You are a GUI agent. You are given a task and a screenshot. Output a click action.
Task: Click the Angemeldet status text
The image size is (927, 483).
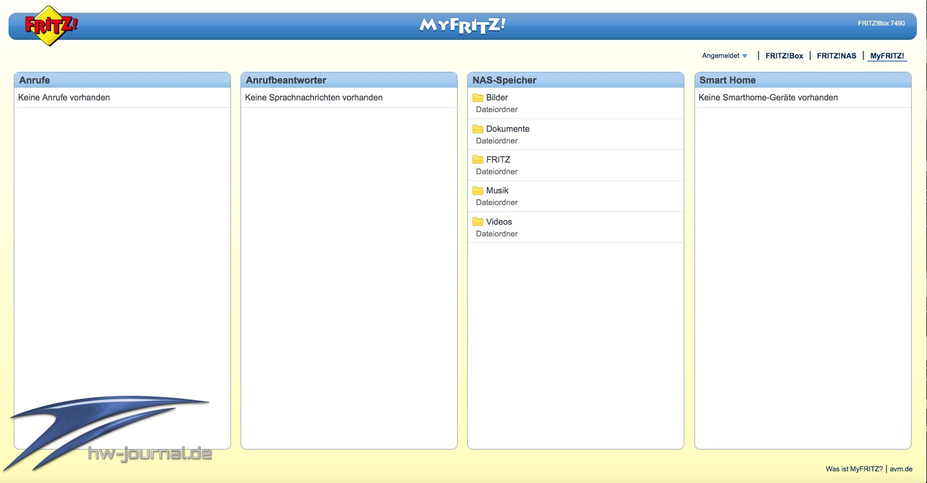[721, 56]
